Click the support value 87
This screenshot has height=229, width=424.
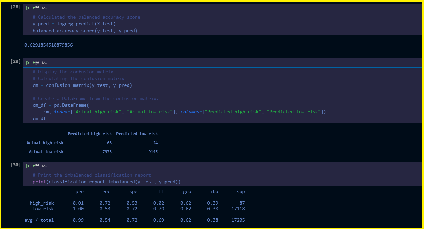242,203
